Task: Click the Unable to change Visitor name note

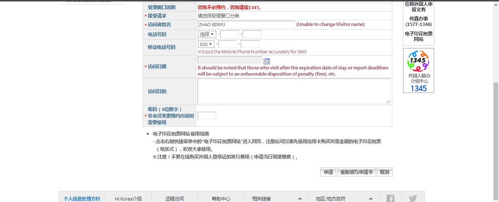Action: pos(331,24)
